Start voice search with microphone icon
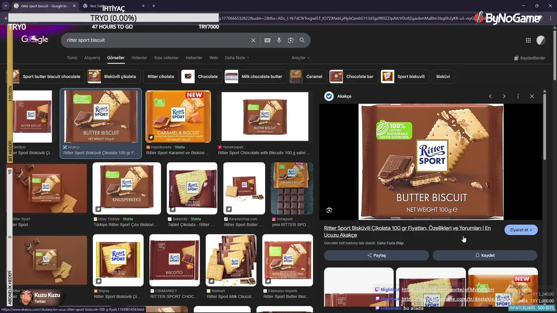The image size is (557, 313). click(279, 40)
